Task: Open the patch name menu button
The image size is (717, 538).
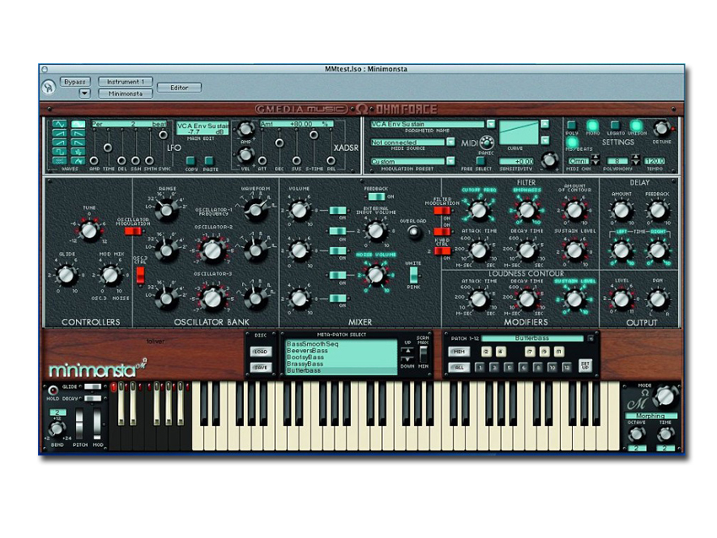Action: pos(590,339)
